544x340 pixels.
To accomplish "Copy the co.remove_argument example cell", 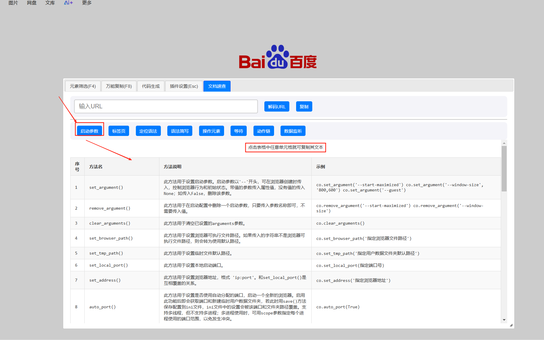I will pos(406,208).
